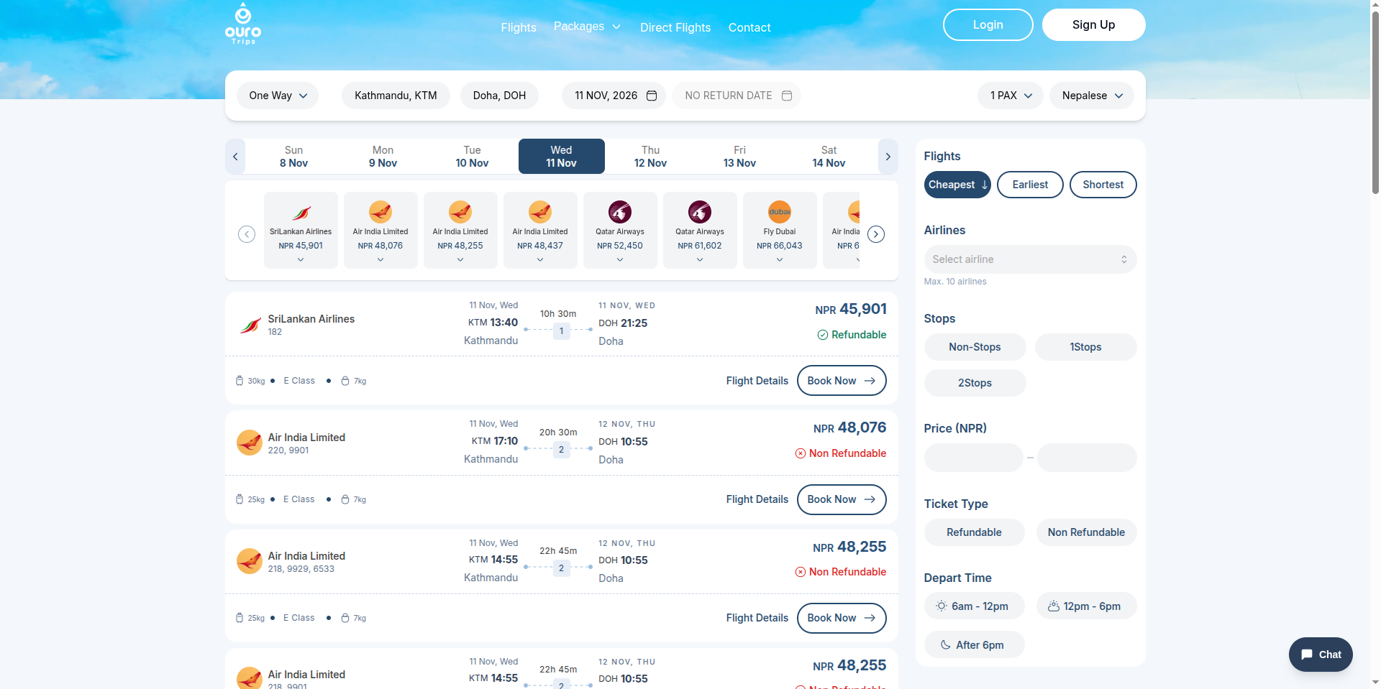Click the 30kg baggage icon
Screen dimensions: 1381x689
240,381
